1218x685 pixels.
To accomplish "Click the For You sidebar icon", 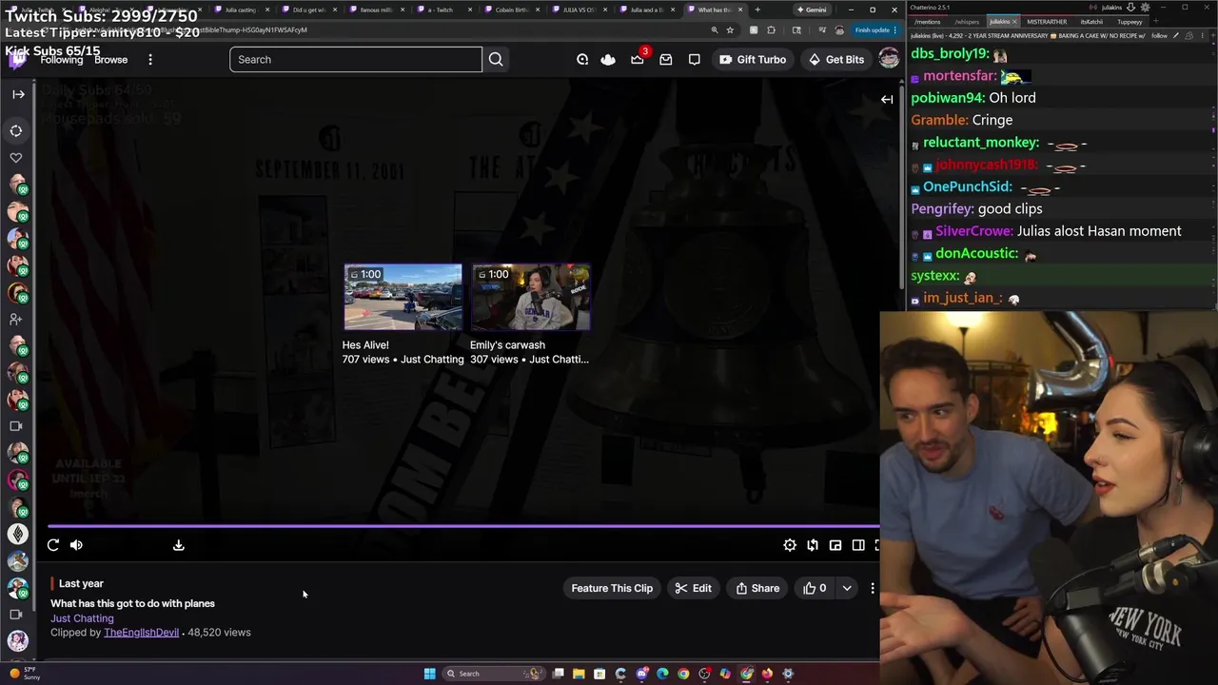I will click(16, 130).
